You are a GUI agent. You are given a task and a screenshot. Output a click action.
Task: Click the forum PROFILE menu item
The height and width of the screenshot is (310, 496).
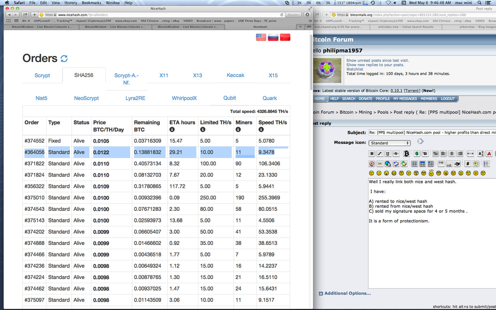[x=382, y=99]
